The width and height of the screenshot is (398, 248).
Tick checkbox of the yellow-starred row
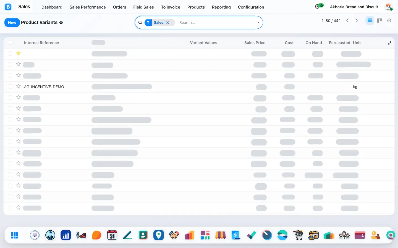(x=10, y=53)
